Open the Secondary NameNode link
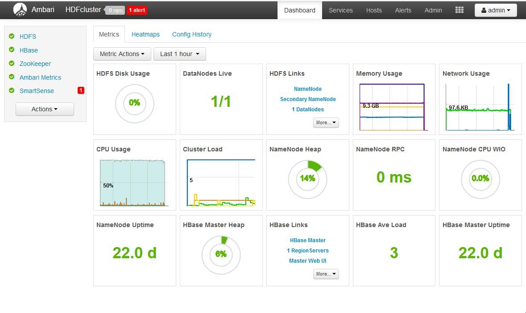This screenshot has height=313, width=526. coord(308,99)
